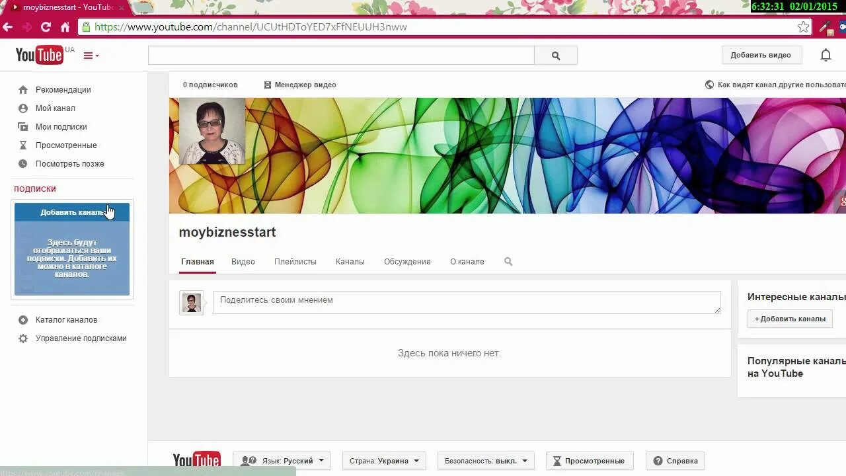The image size is (846, 476).
Task: Click small avatar beside comment box
Action: pyautogui.click(x=191, y=303)
